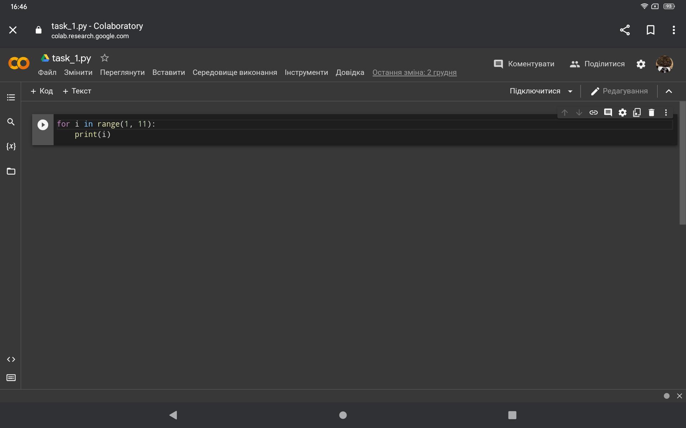The height and width of the screenshot is (428, 686).
Task: Expand the Підключитися connection dropdown
Action: click(x=570, y=91)
